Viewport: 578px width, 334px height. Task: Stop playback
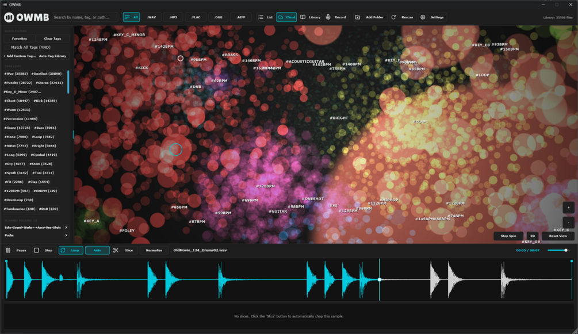[44, 250]
